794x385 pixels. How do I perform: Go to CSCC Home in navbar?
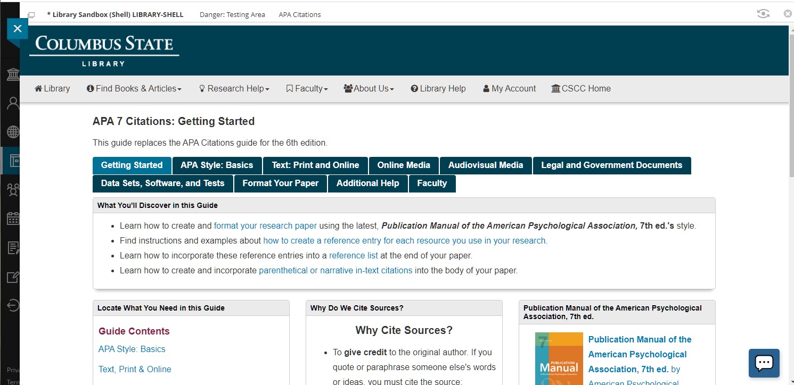(x=581, y=89)
